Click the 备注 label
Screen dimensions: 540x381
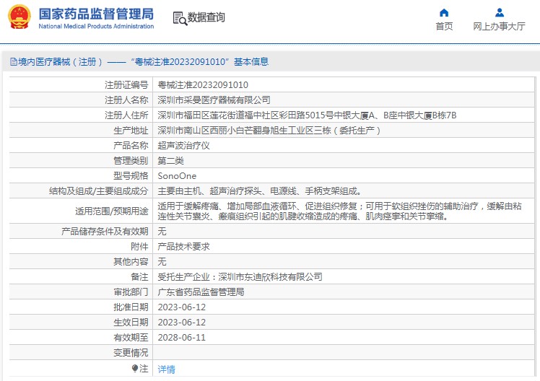(x=139, y=276)
